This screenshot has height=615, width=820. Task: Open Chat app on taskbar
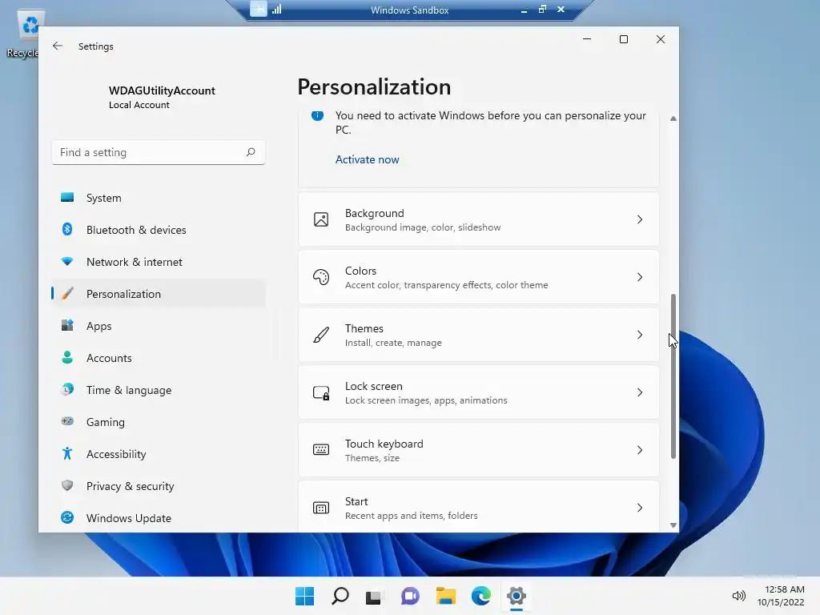pos(410,596)
